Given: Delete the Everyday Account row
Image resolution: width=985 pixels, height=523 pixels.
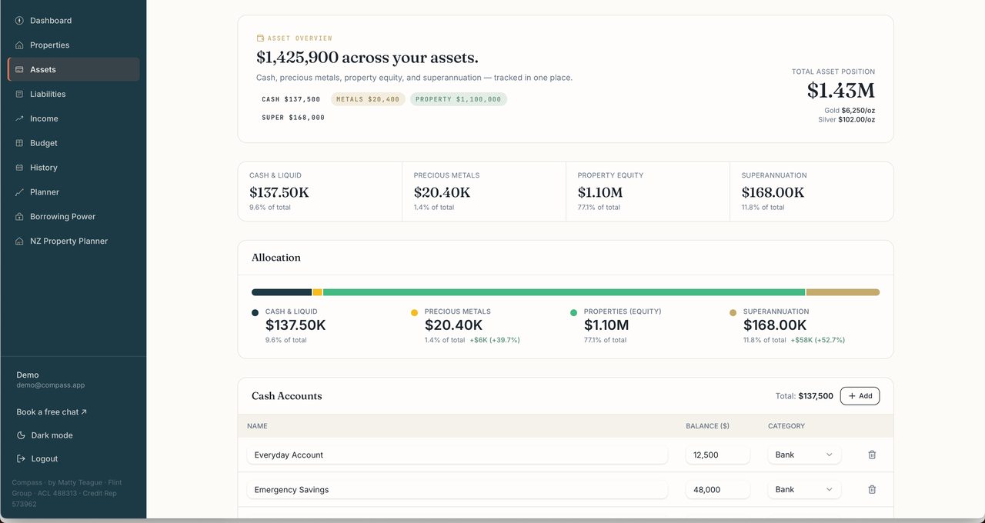Looking at the screenshot, I should point(872,455).
